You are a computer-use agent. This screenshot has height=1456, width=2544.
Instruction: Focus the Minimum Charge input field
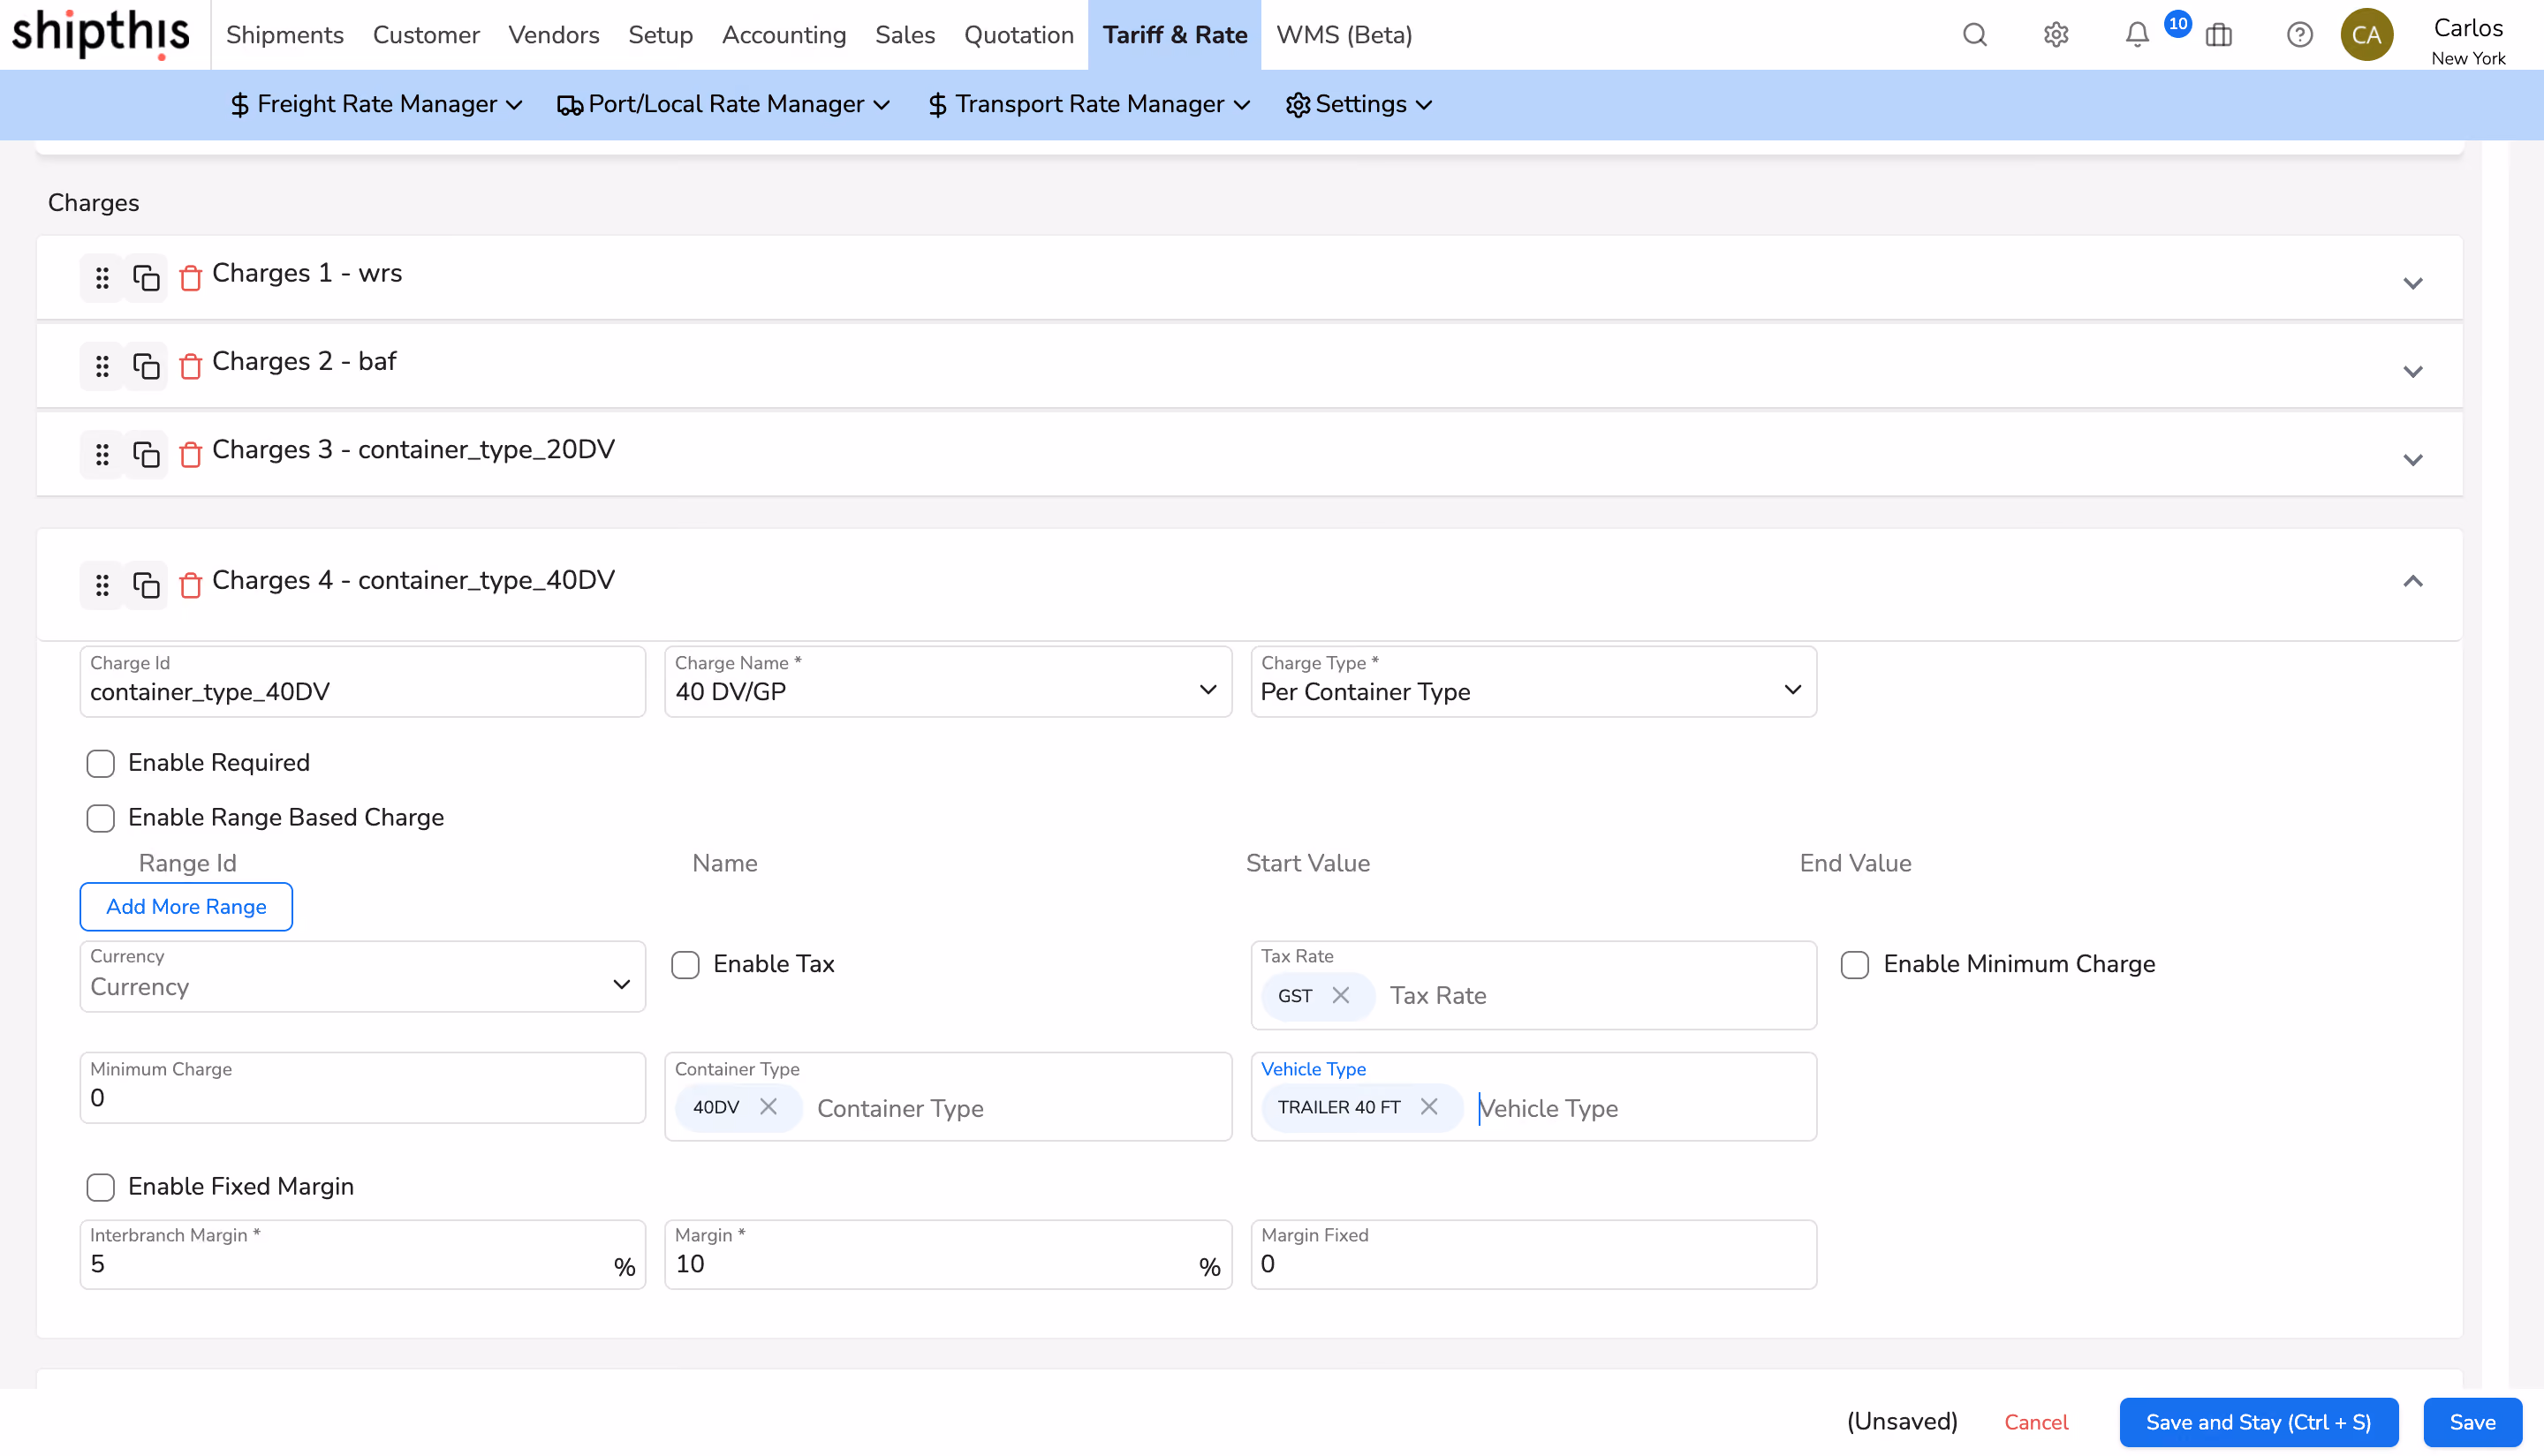point(362,1087)
